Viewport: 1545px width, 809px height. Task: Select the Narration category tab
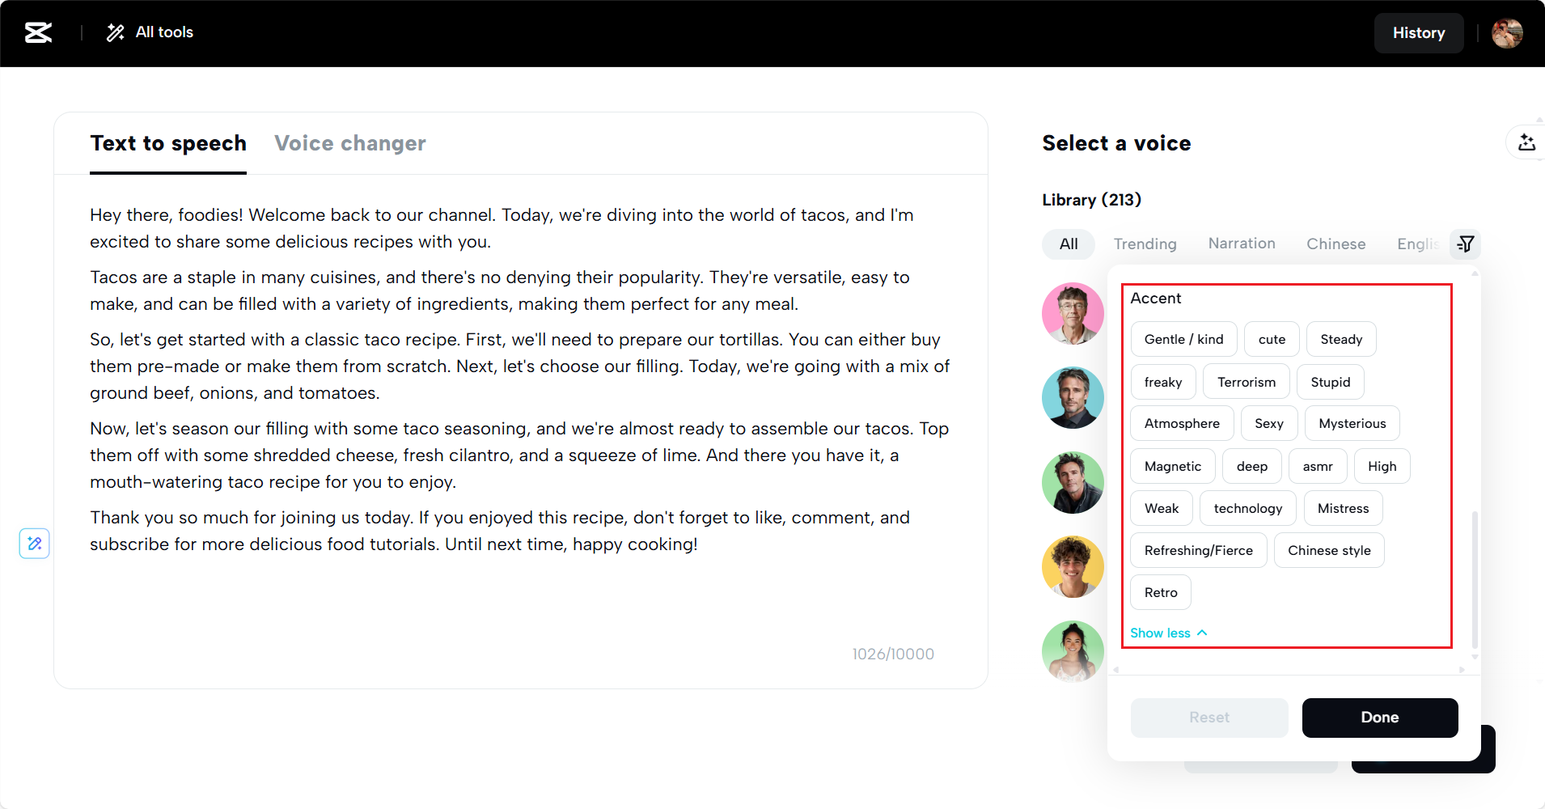[1241, 244]
